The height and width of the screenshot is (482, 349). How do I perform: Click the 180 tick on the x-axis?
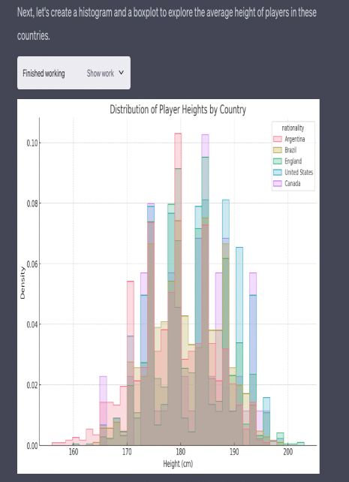coord(181,452)
